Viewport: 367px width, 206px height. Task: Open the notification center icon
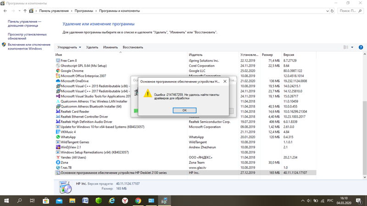coord(359,201)
